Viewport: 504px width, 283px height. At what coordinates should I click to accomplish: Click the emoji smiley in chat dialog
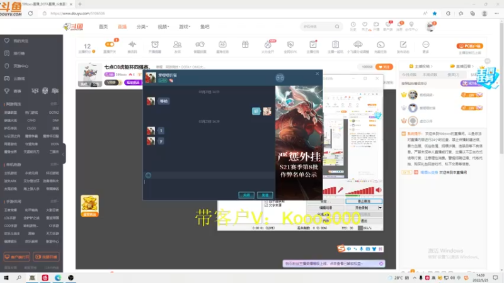tap(148, 175)
